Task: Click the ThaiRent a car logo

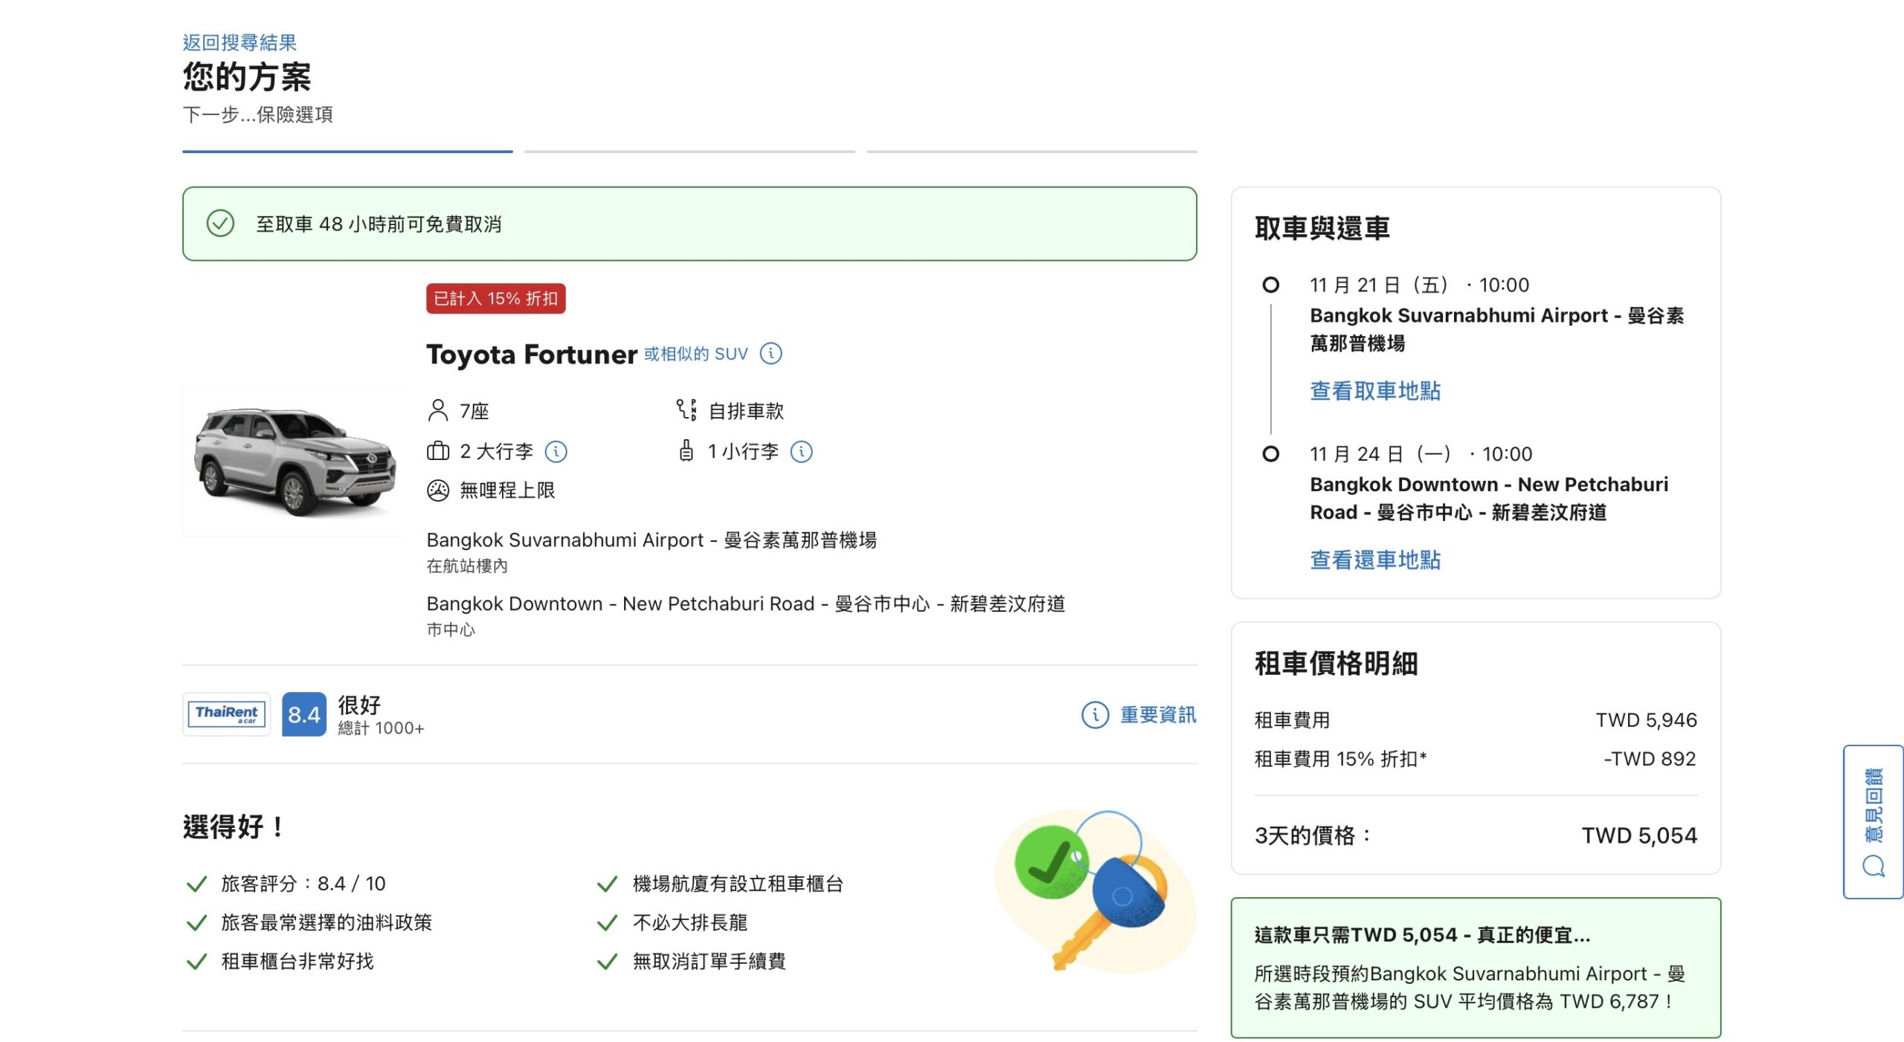Action: point(226,714)
